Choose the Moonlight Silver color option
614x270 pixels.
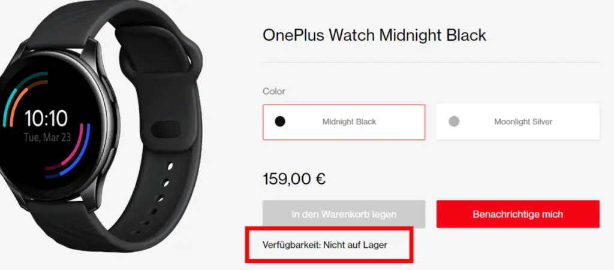[517, 122]
